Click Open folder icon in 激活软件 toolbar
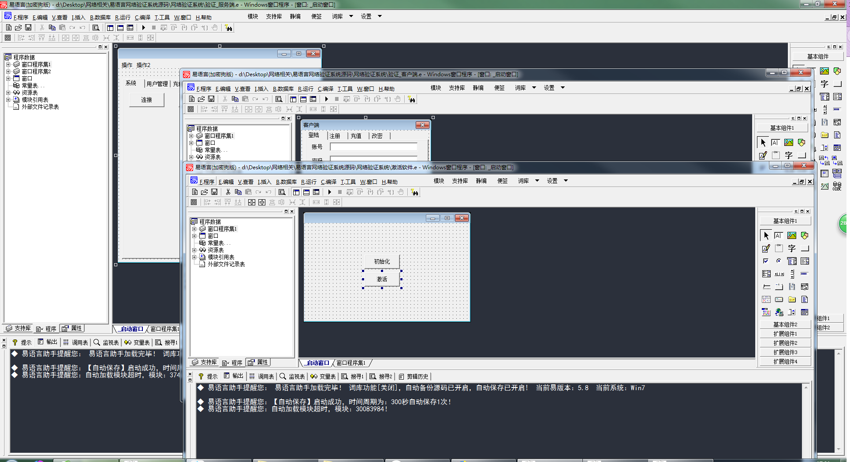 point(205,192)
